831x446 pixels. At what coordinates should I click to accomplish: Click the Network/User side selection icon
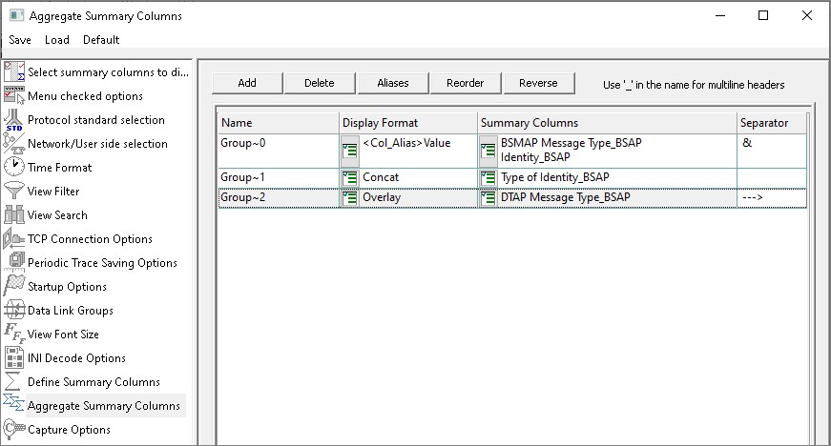[x=14, y=143]
